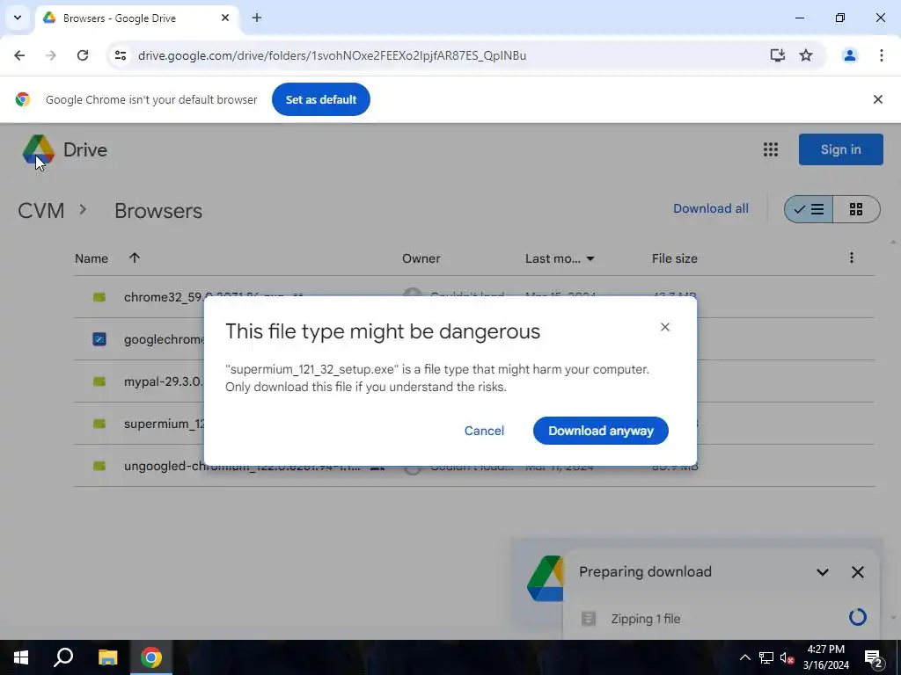Image resolution: width=901 pixels, height=675 pixels.
Task: Cancel the dangerous file download
Action: pos(484,431)
